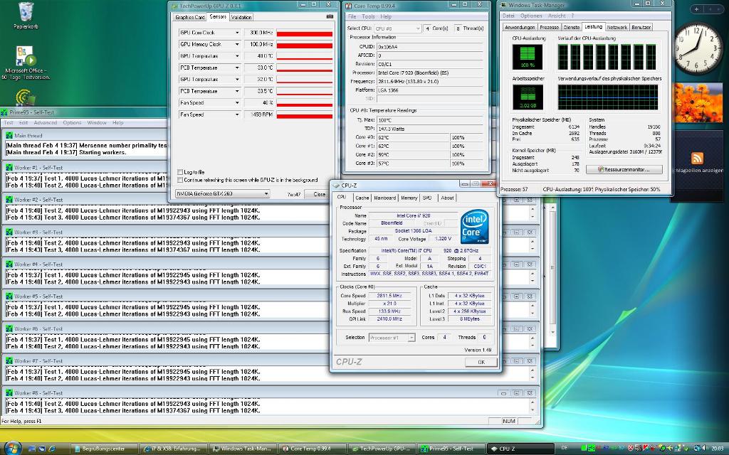This screenshot has height=455, width=729.
Task: Click the GPU-Z title bar icon
Action: click(x=174, y=6)
